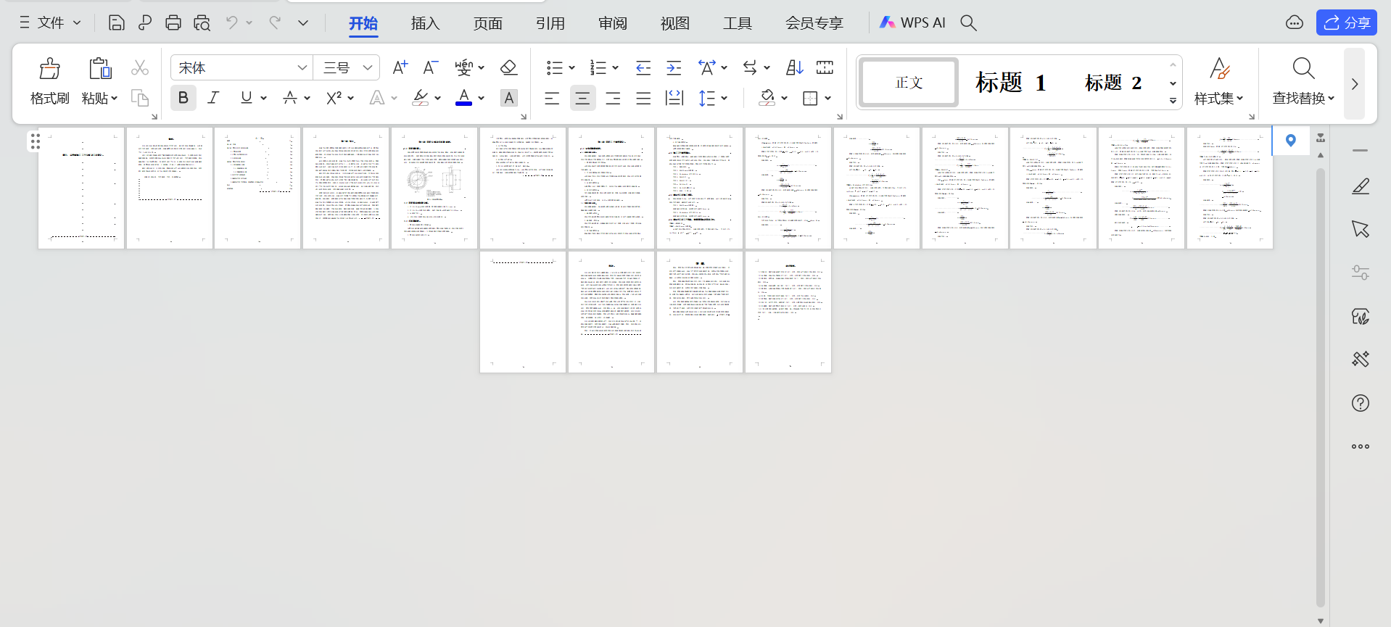
Task: Click the Paste (粘贴) clipboard icon
Action: point(99,69)
